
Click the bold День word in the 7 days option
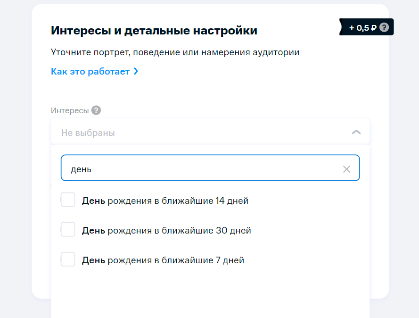coord(93,260)
